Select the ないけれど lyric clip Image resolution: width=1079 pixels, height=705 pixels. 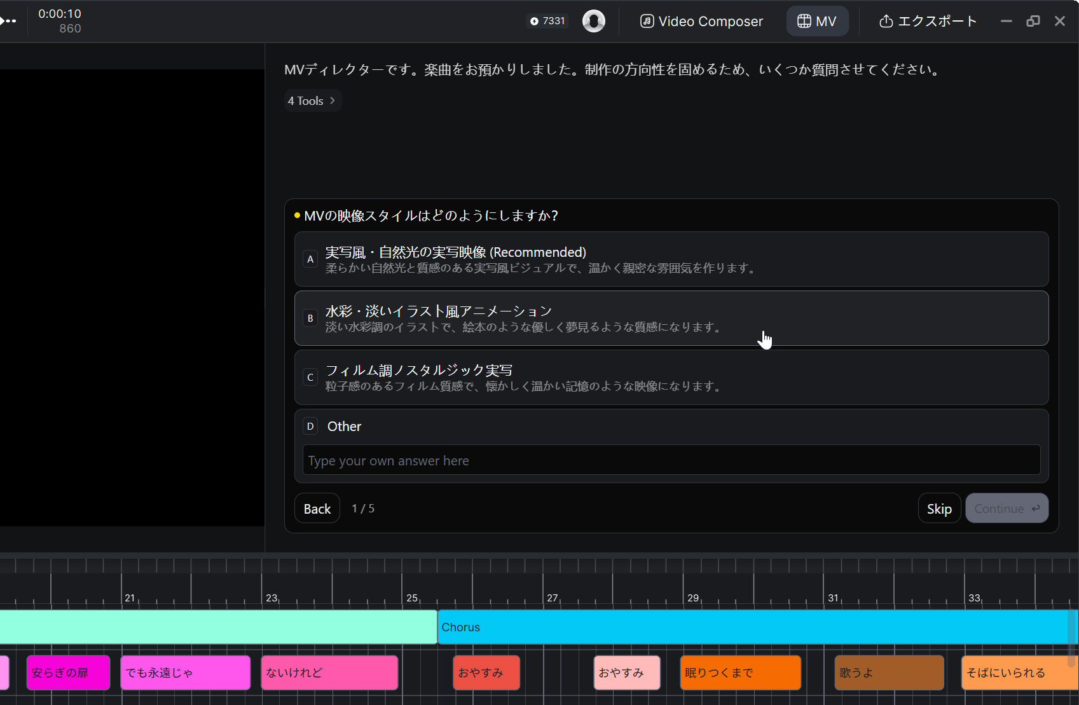(x=329, y=673)
